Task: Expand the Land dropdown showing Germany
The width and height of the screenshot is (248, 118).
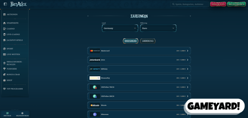Action: pyautogui.click(x=120, y=28)
